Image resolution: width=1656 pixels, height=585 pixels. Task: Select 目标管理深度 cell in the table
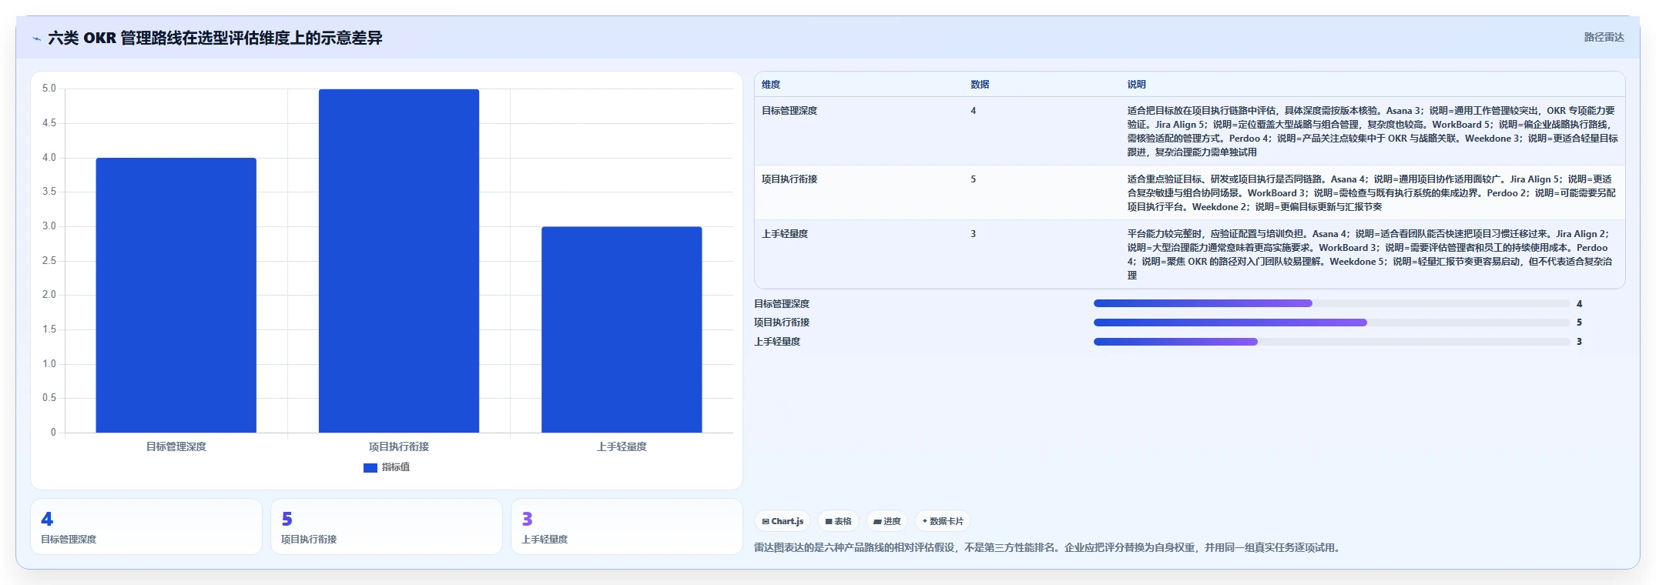789,111
